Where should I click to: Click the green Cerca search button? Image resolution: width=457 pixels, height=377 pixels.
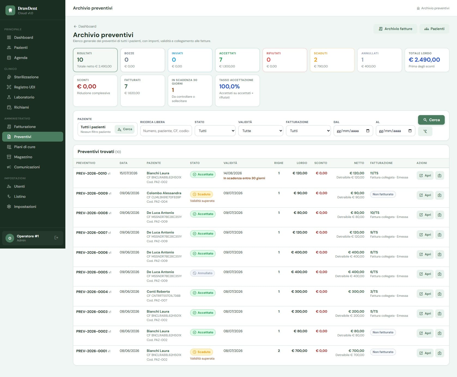pos(431,120)
